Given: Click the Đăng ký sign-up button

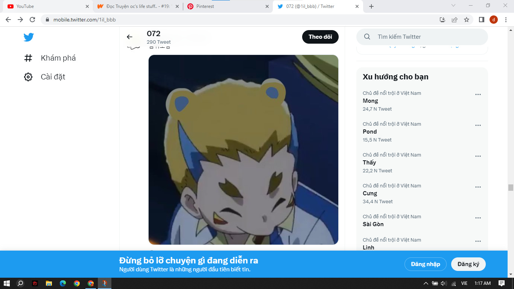Looking at the screenshot, I should click(468, 264).
